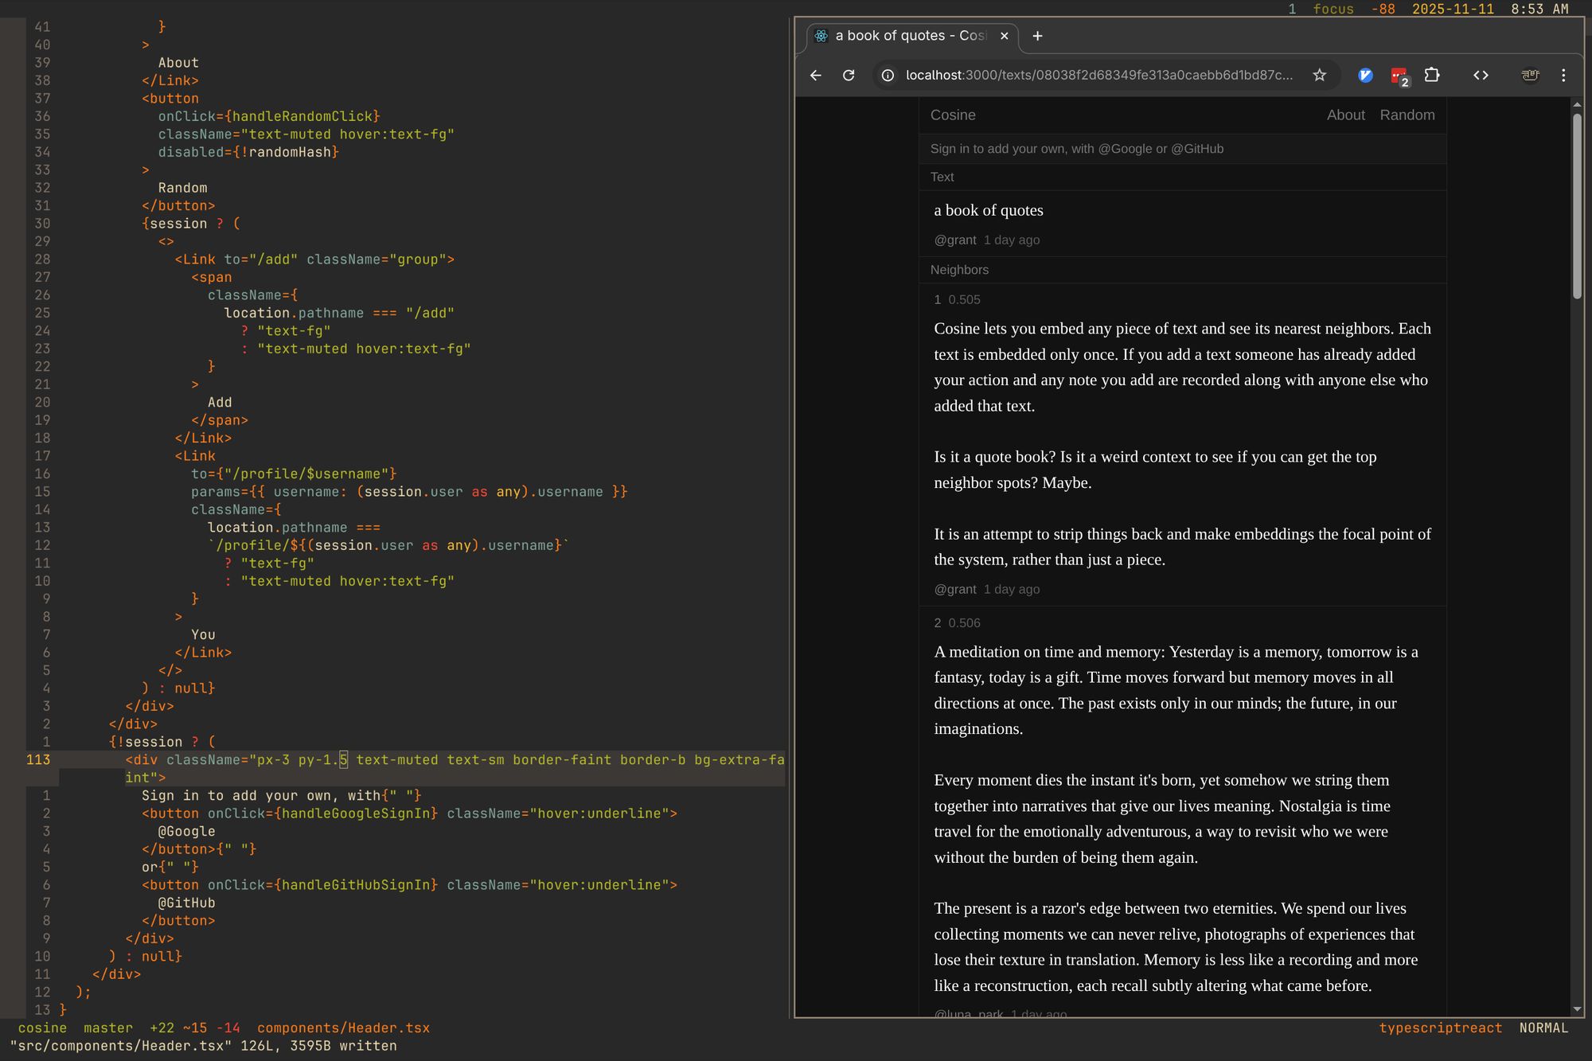Click the URL address field
The image size is (1592, 1061).
tap(1098, 76)
